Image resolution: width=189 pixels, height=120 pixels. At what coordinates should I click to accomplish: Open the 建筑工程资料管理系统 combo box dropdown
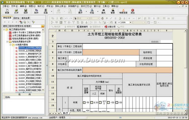[x=43, y=26]
